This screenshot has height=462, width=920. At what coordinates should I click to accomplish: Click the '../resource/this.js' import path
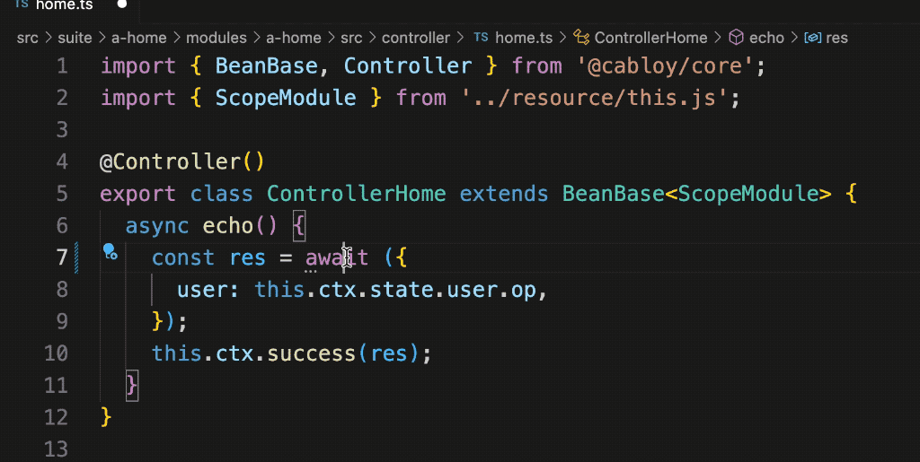click(595, 98)
